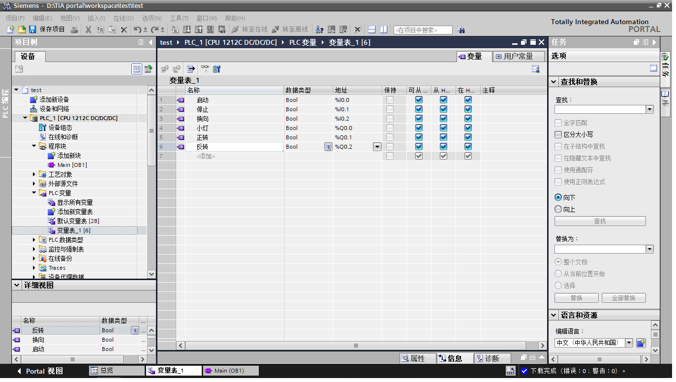Open the 替换为 combo box dropdown
Image resolution: width=676 pixels, height=382 pixels.
point(649,249)
